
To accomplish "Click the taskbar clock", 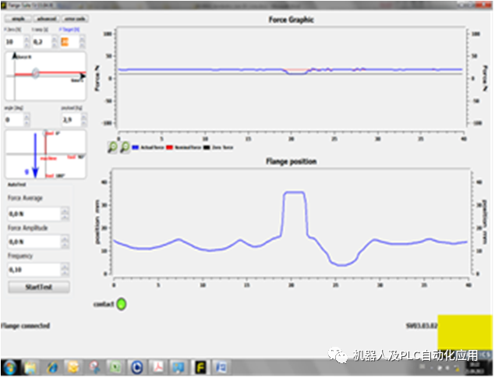I will (x=475, y=368).
